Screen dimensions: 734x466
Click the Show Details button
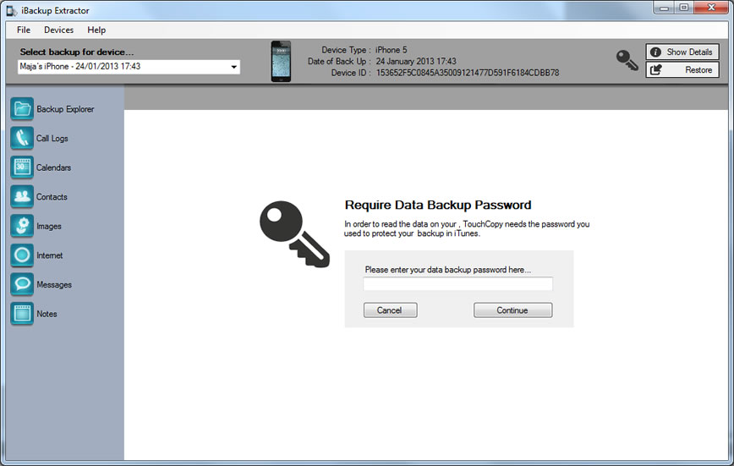click(x=682, y=52)
